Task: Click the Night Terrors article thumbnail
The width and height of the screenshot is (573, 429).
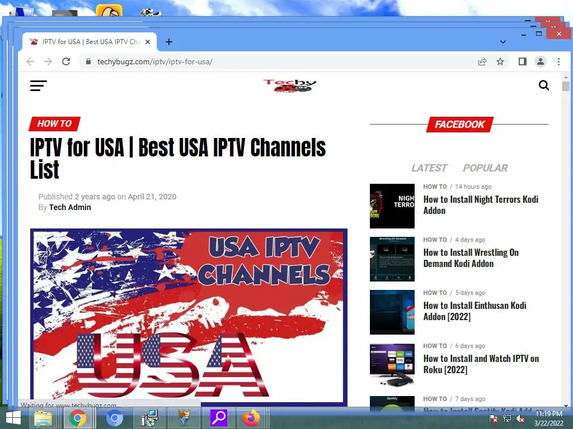Action: [392, 206]
